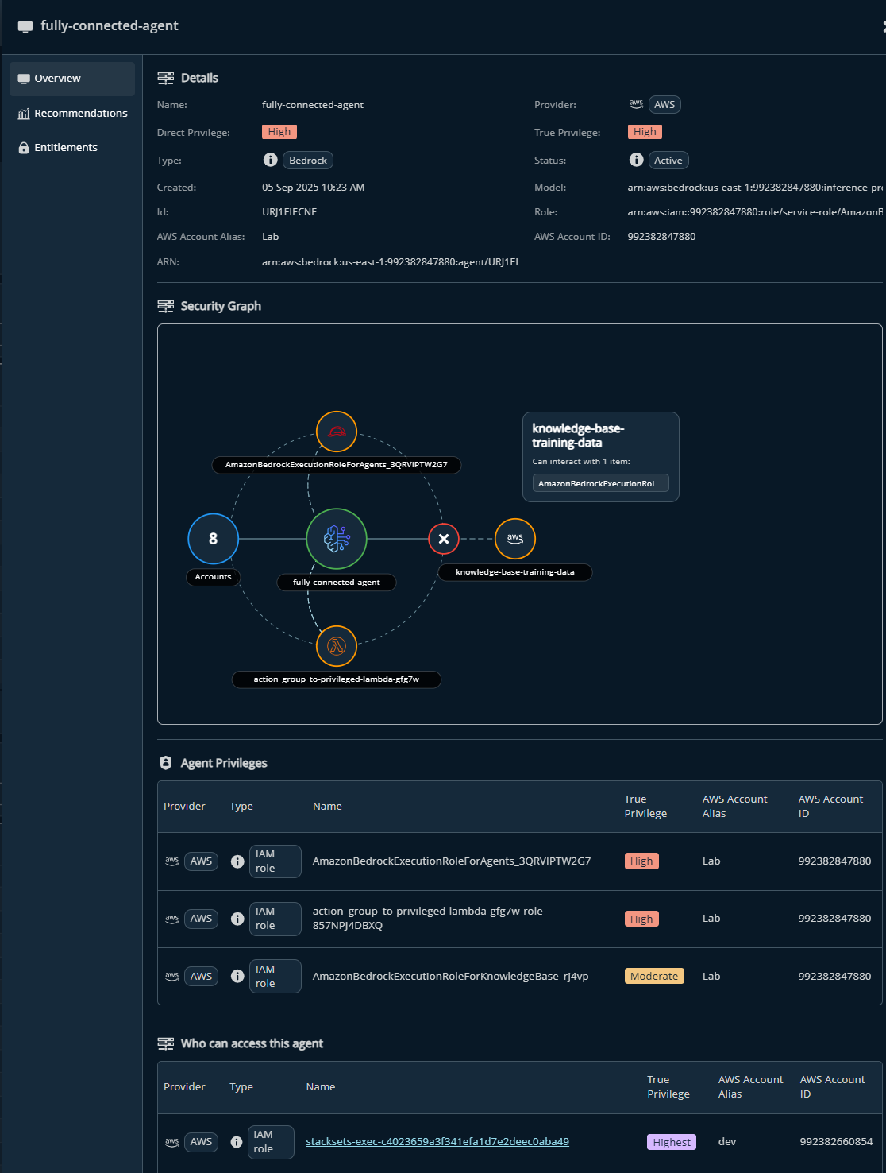The height and width of the screenshot is (1173, 886).
Task: Click the AmazonBedrockExecutionRoleForAgents_3QRVIPTW2G7 graph label
Action: 337,465
